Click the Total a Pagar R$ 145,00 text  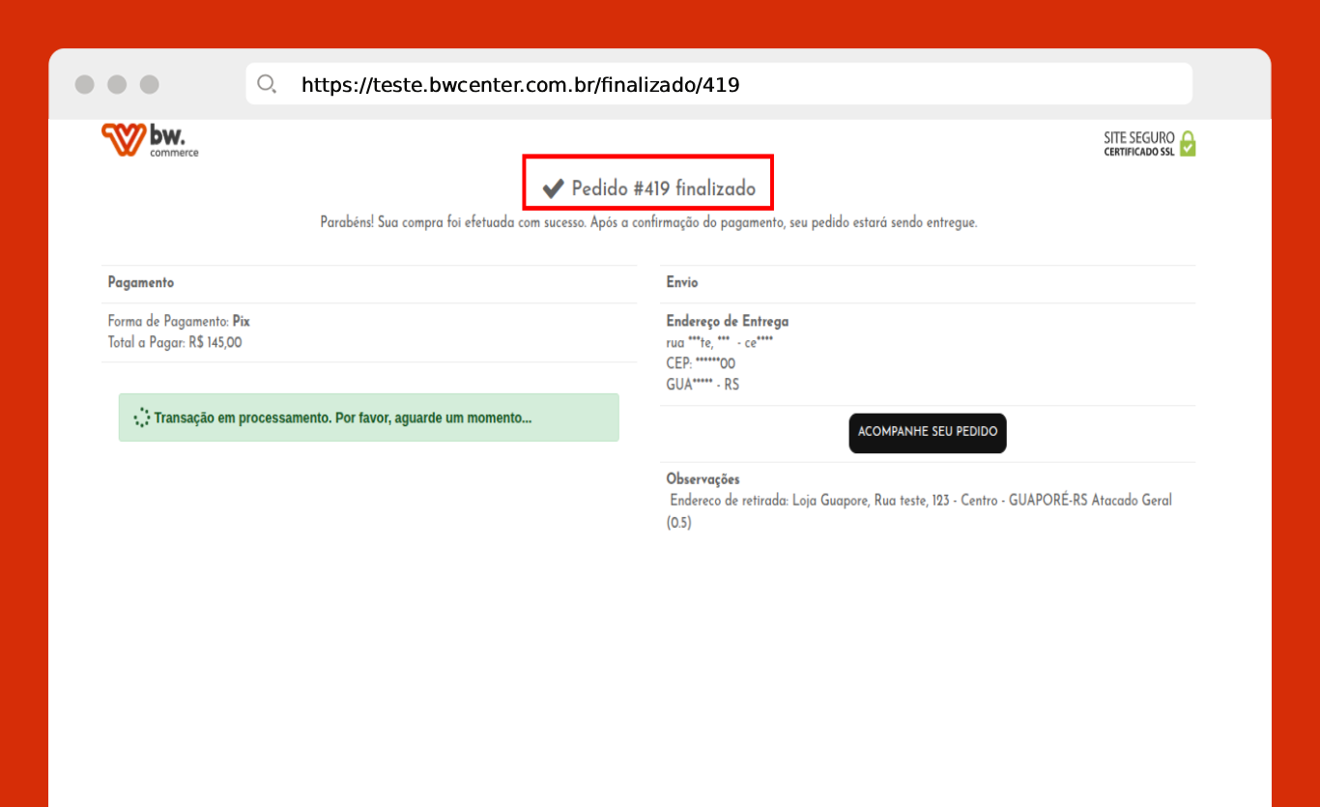pyautogui.click(x=175, y=342)
